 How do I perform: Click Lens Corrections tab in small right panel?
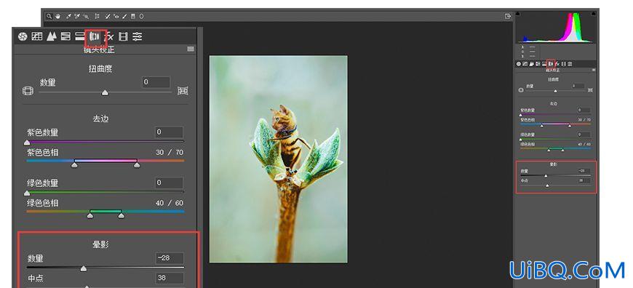coord(550,64)
